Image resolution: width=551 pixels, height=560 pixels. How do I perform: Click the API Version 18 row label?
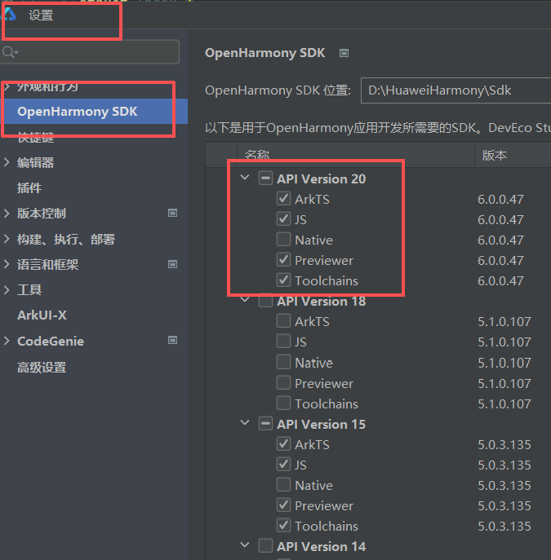tap(321, 301)
